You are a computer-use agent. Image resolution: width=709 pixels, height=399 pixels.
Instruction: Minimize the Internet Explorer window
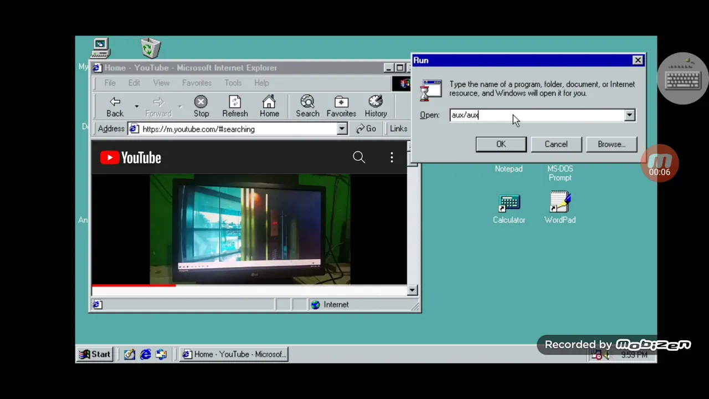(x=388, y=68)
